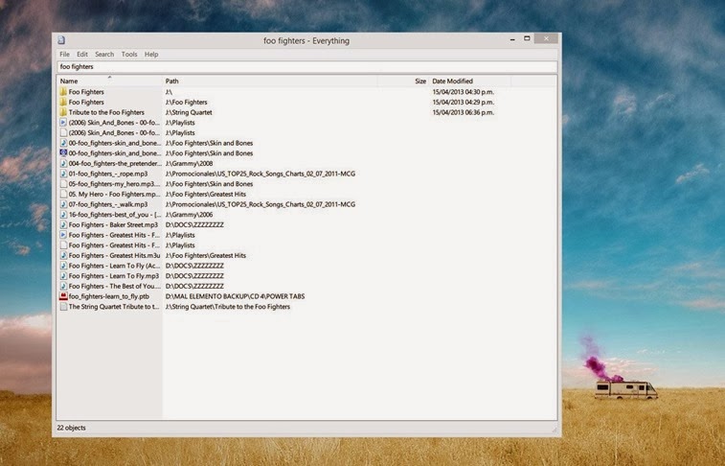Select 'Foo Fighters - Learn To Fly.mp3'
The image size is (725, 466).
point(114,276)
